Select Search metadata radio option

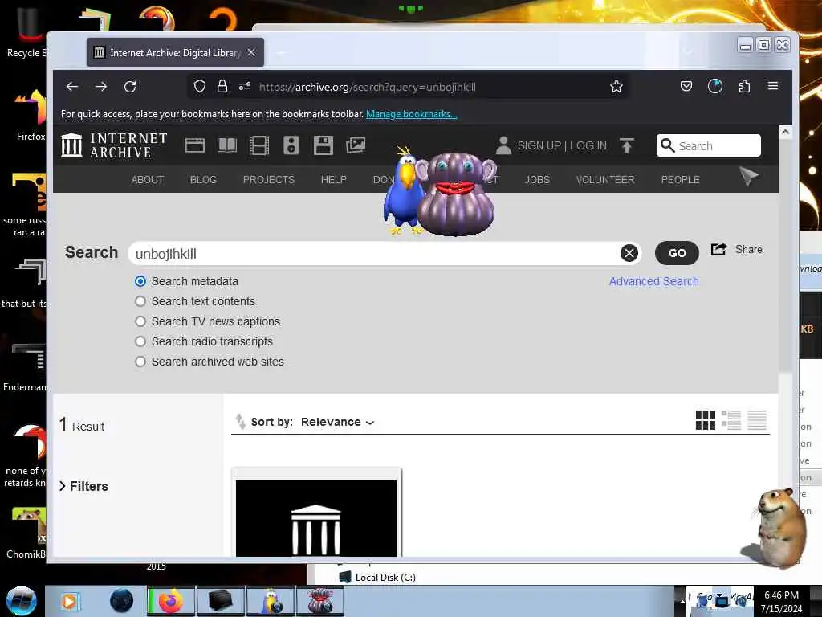140,281
